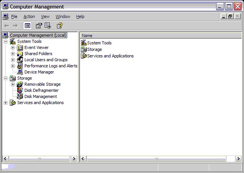This screenshot has height=173, width=244.
Task: Select Device Manager in the tree
Action: click(39, 72)
